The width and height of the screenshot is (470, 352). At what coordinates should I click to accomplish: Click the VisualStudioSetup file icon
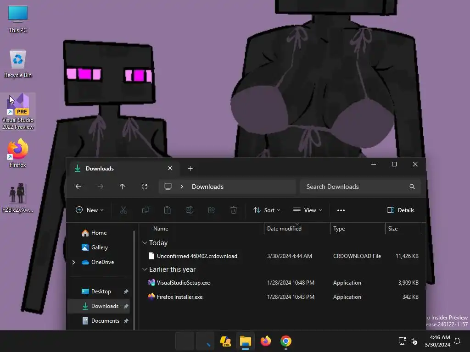[151, 282]
